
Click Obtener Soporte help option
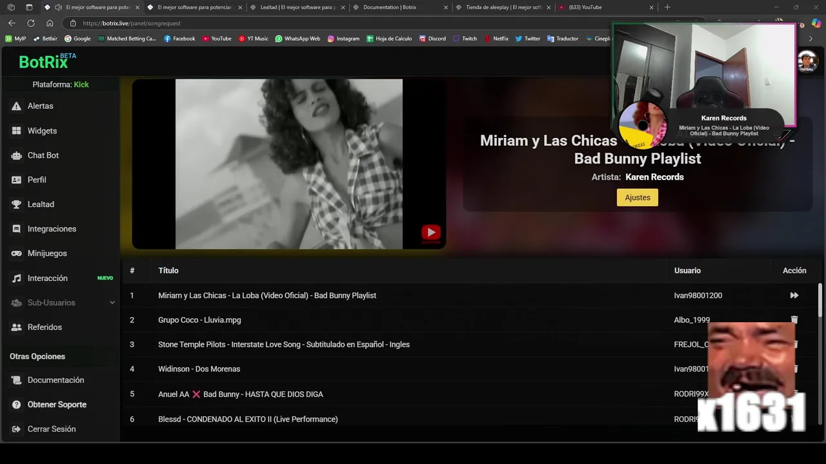click(57, 404)
